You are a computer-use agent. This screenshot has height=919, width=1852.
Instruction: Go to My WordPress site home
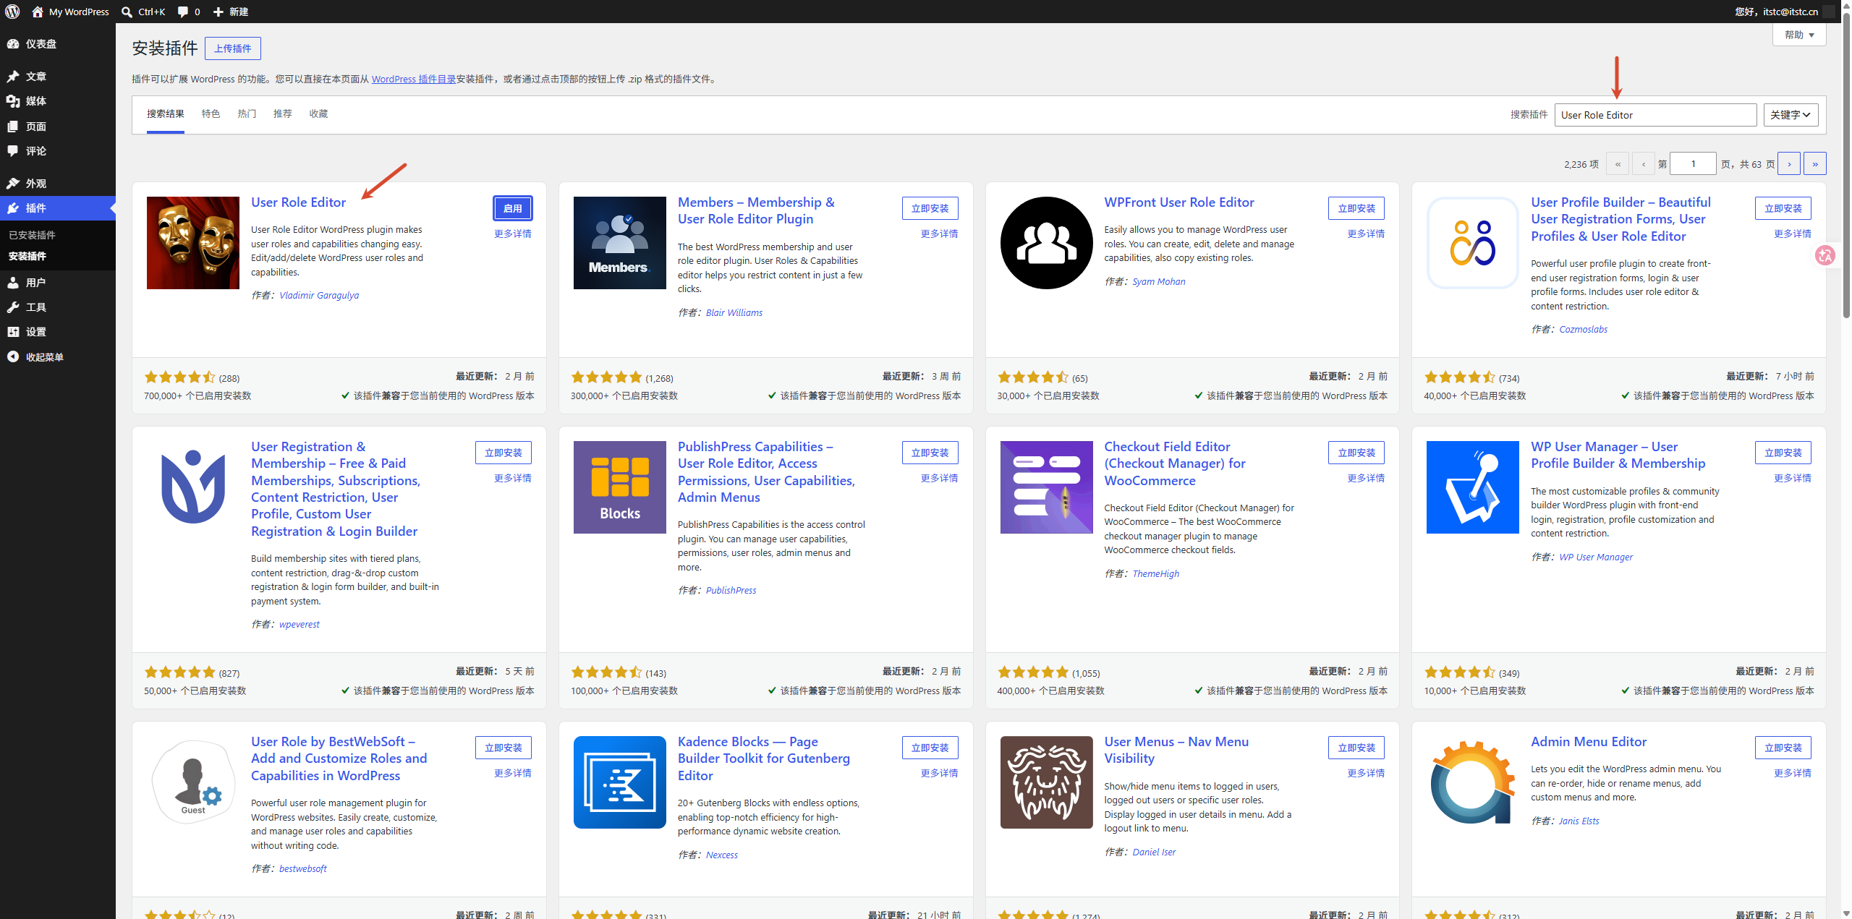[x=70, y=12]
